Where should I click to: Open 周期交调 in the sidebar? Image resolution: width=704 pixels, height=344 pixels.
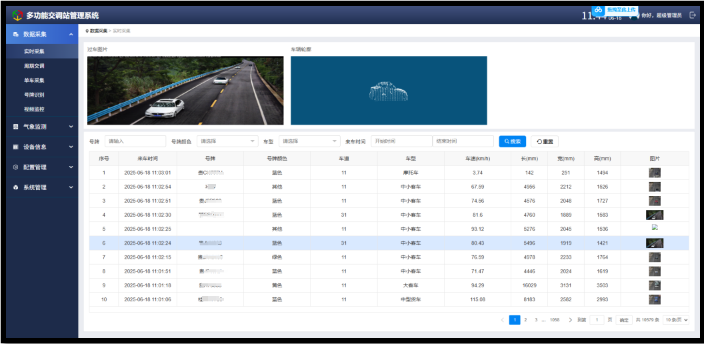click(34, 66)
